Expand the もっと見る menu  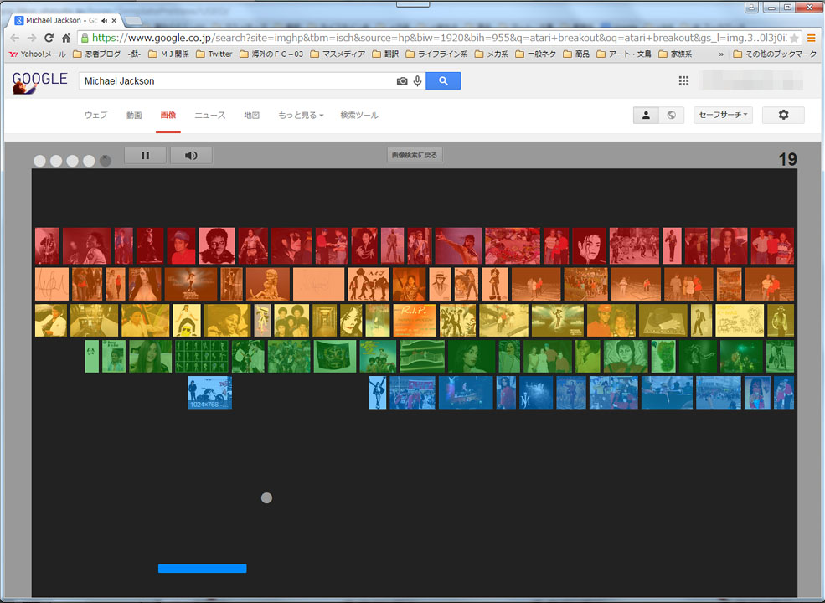[x=301, y=116]
